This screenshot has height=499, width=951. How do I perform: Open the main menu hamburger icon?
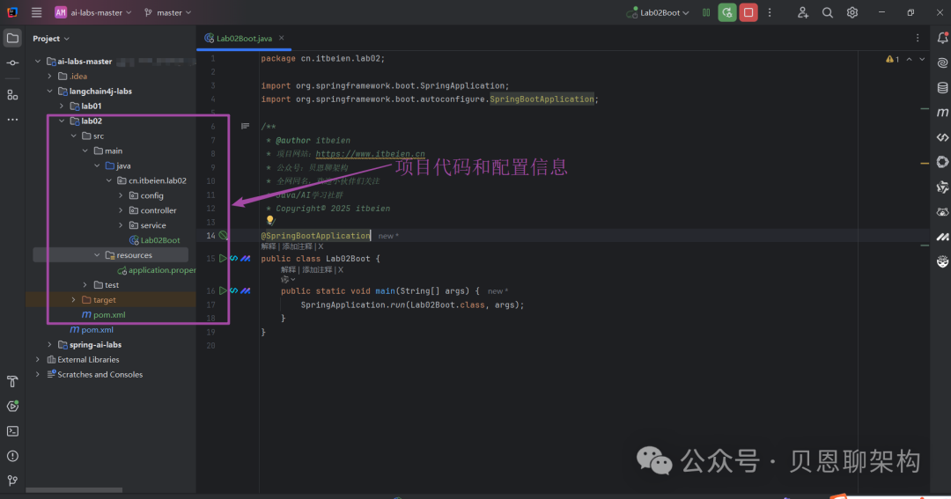(x=36, y=12)
